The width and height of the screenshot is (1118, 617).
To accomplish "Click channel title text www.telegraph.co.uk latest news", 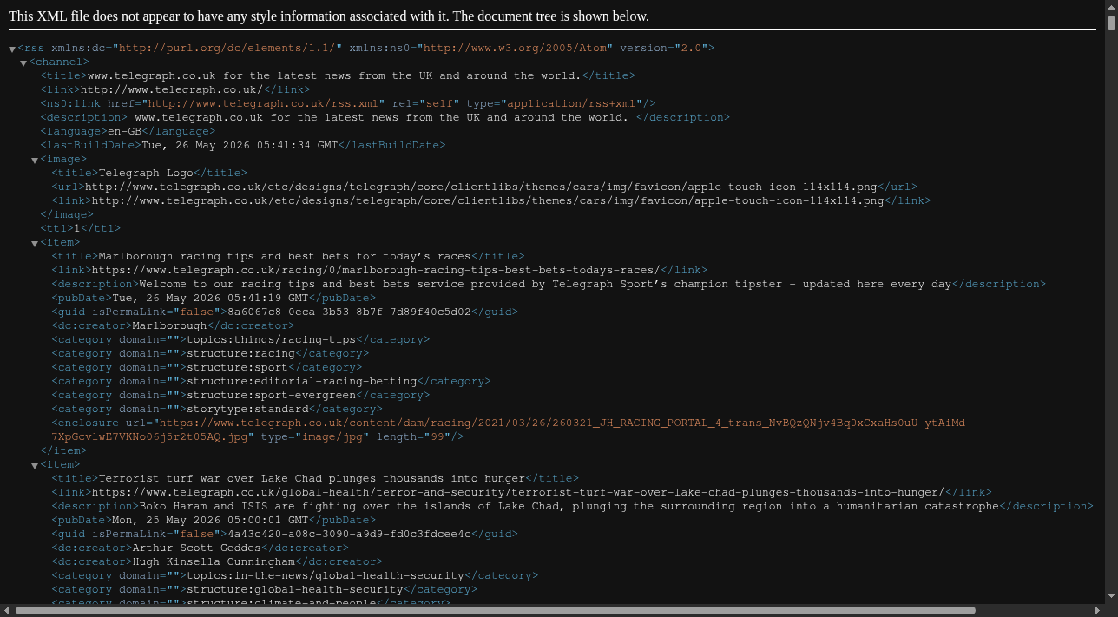I will [x=334, y=75].
